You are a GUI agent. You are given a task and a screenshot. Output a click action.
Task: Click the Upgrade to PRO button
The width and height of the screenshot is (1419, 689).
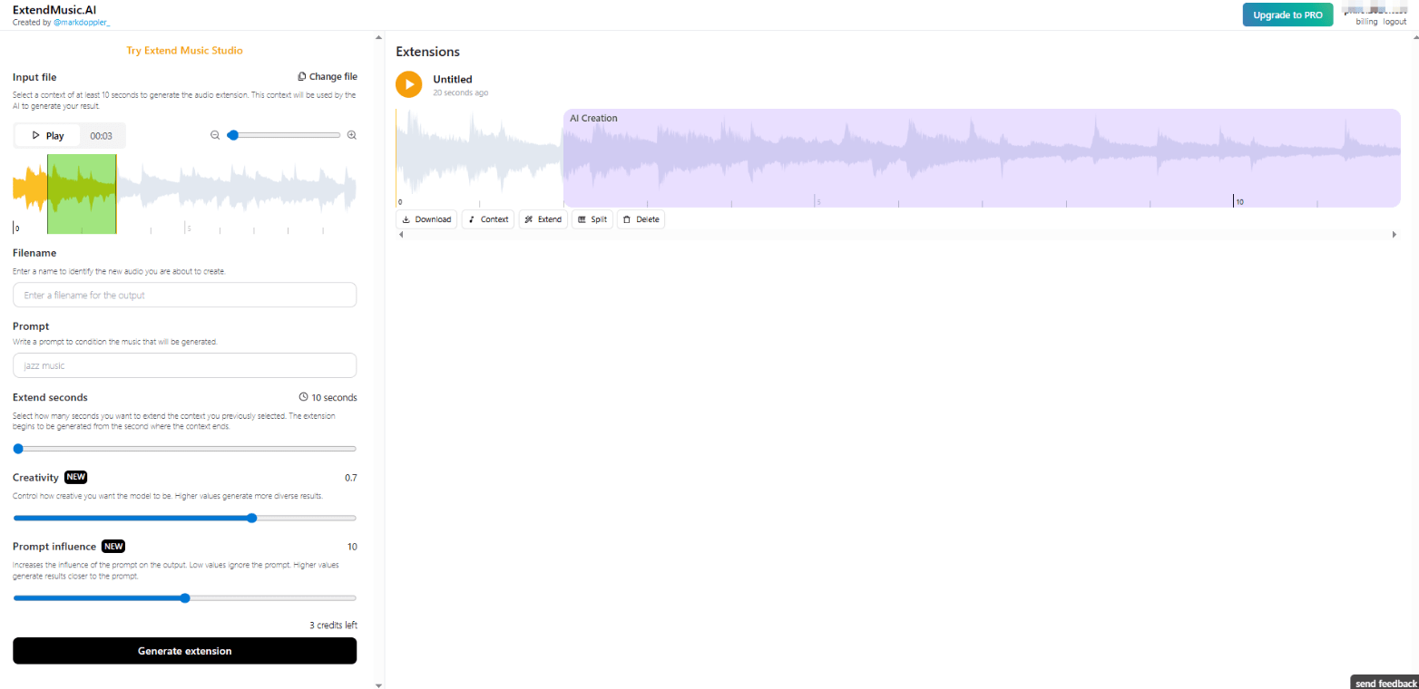click(1287, 15)
